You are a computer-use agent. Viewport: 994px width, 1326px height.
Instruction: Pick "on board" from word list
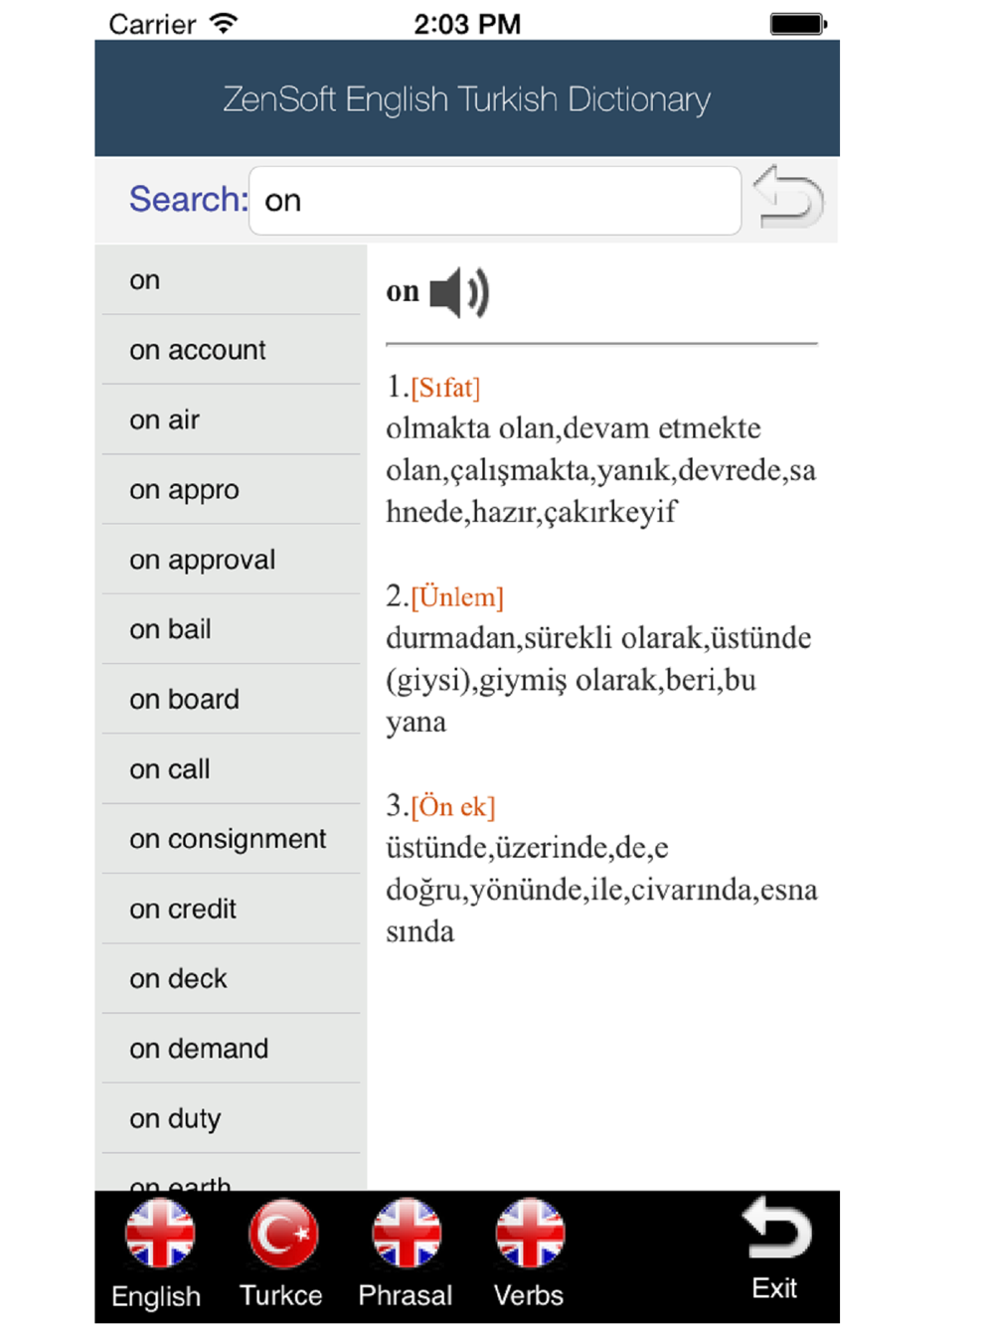231,700
